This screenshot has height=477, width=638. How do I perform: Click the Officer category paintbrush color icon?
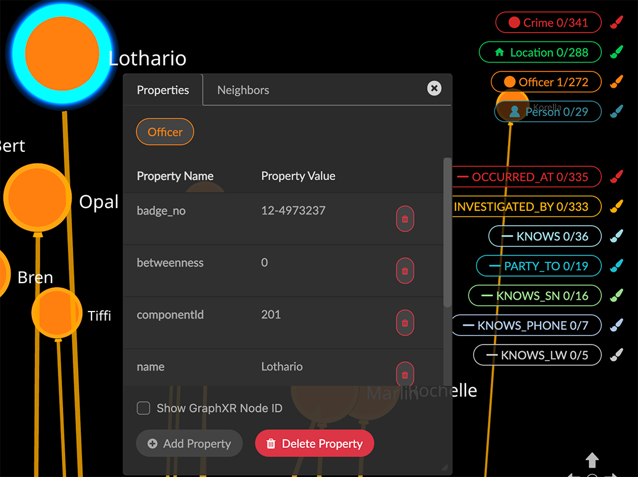pos(616,82)
